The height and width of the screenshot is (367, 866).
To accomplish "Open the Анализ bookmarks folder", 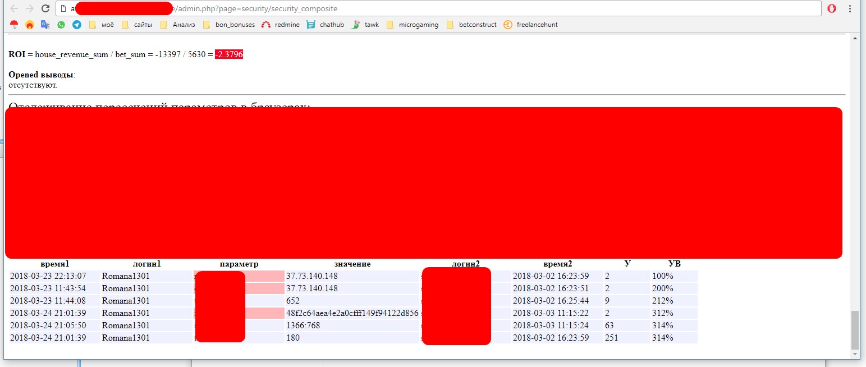I will tap(178, 25).
